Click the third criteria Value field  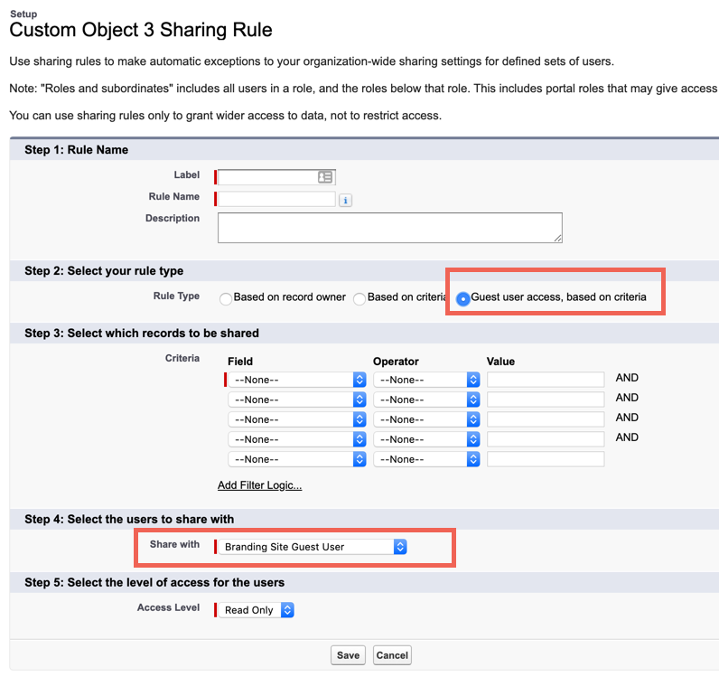coord(546,419)
